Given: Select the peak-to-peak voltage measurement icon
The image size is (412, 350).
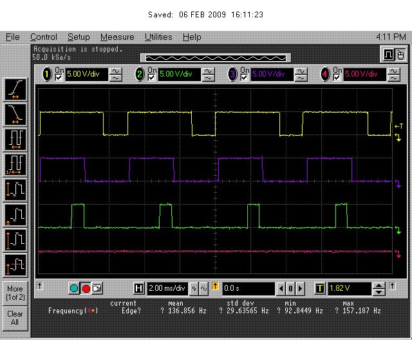Looking at the screenshot, I should coord(15,189).
